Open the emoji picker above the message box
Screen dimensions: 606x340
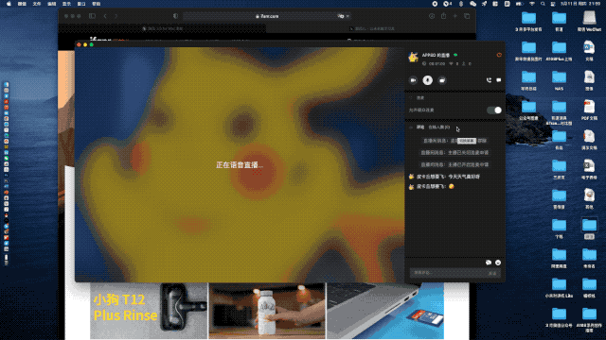click(x=498, y=263)
